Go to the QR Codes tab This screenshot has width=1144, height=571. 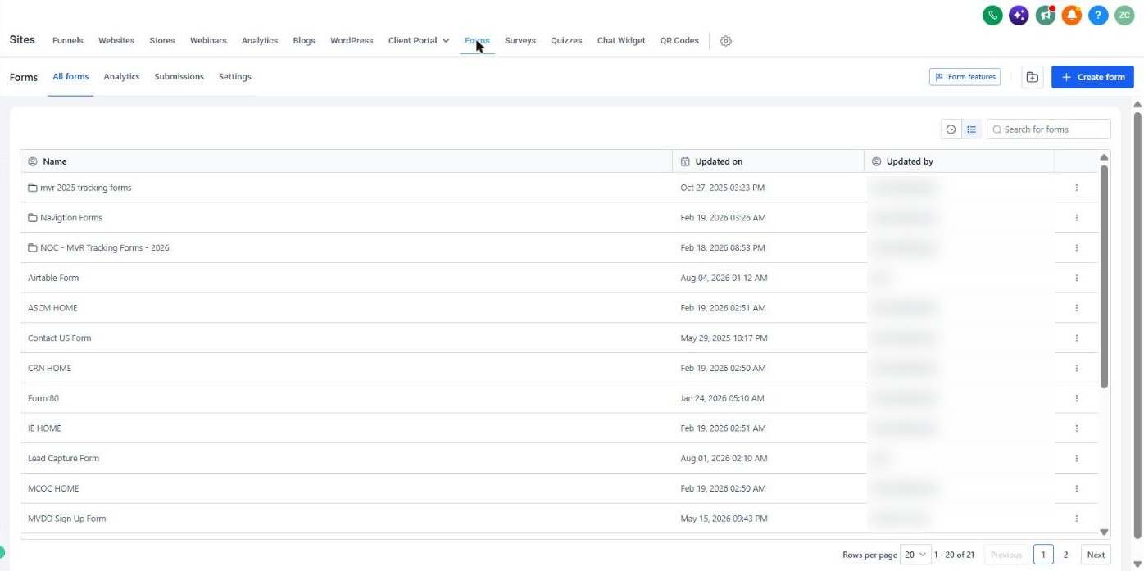click(x=679, y=41)
